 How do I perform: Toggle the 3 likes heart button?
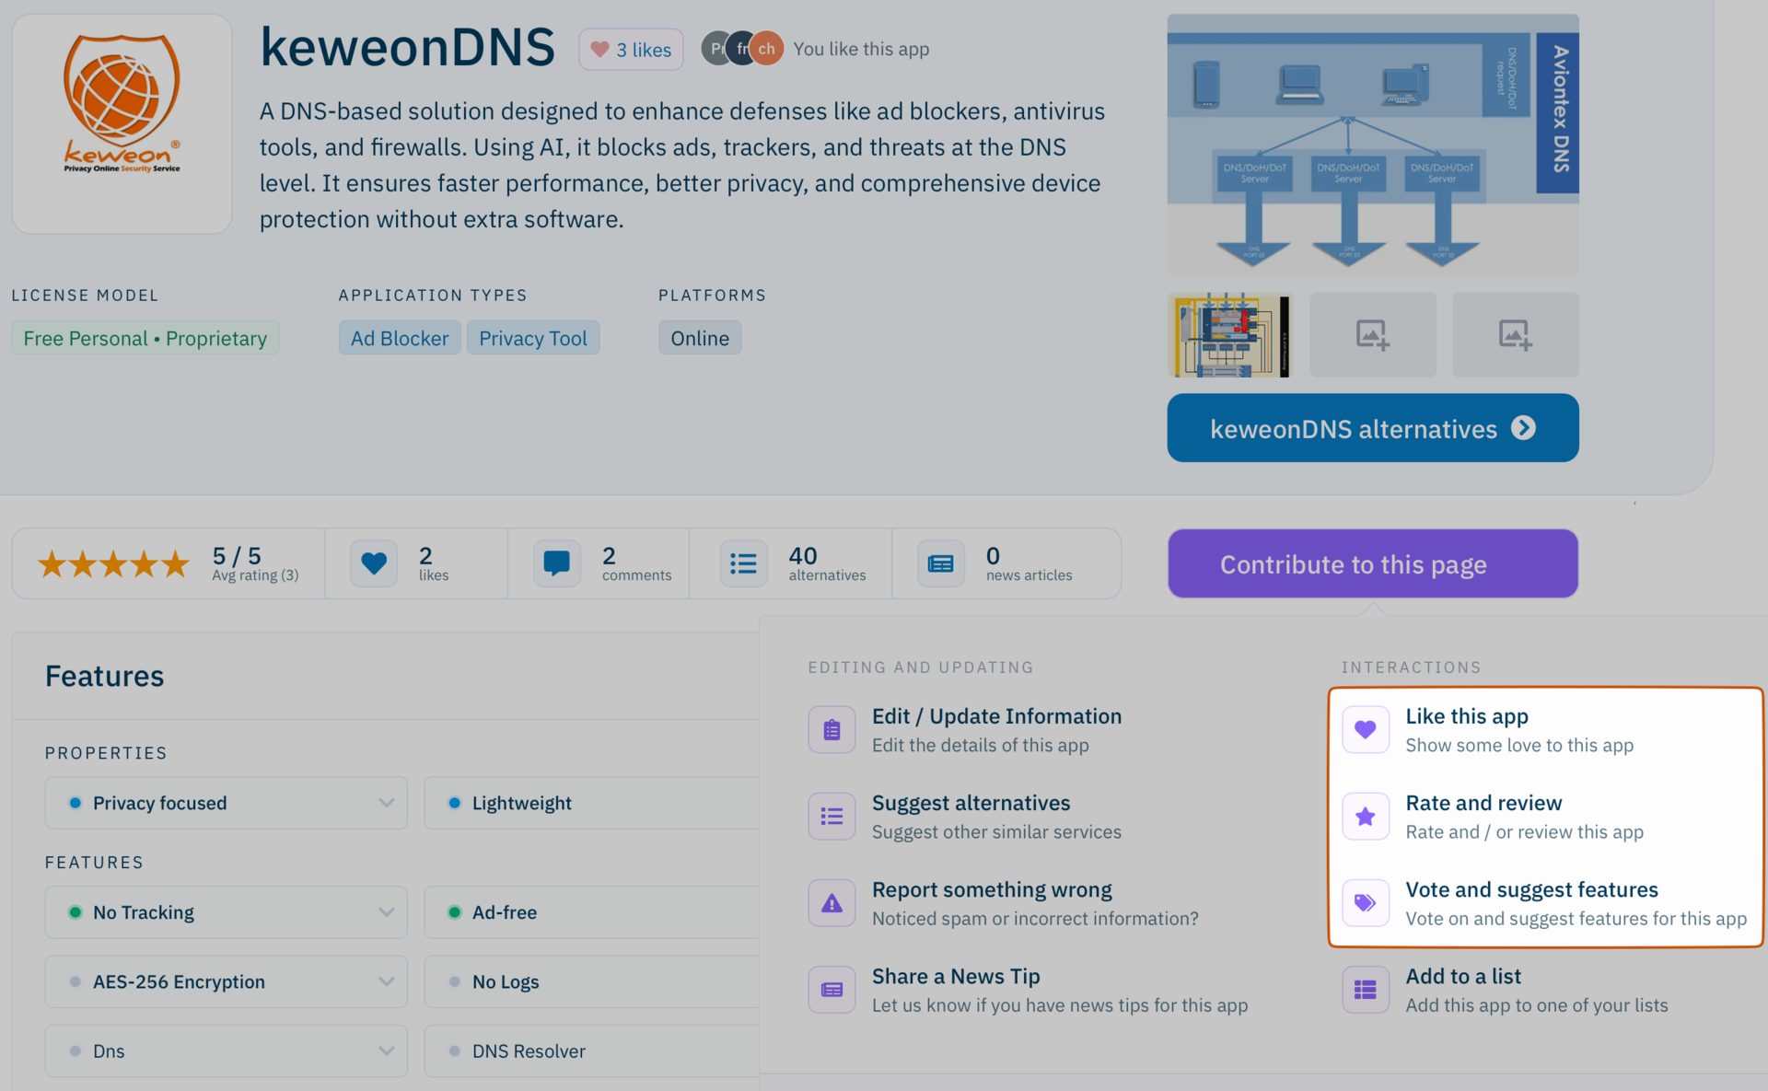point(631,50)
